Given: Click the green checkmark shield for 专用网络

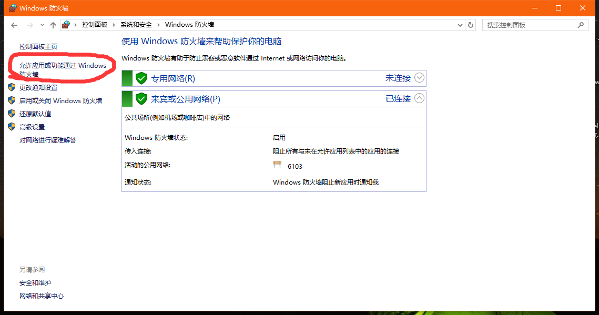Looking at the screenshot, I should pos(141,78).
